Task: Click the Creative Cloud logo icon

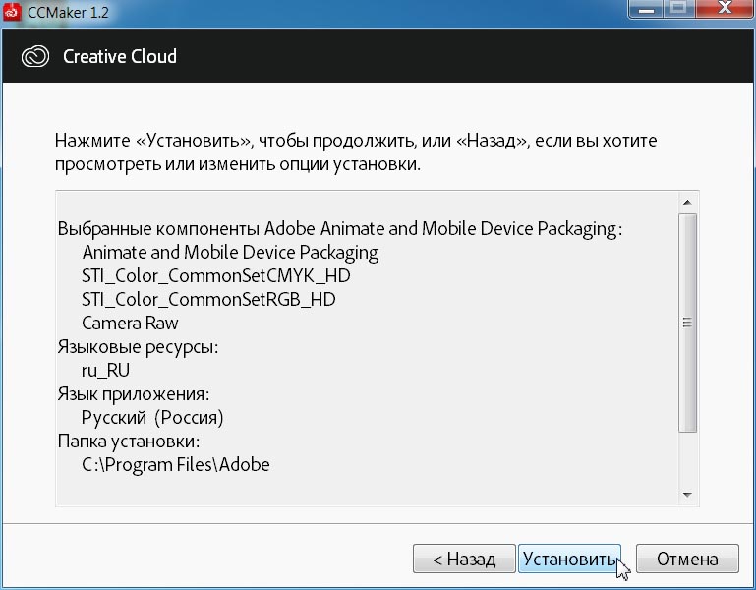Action: click(35, 56)
